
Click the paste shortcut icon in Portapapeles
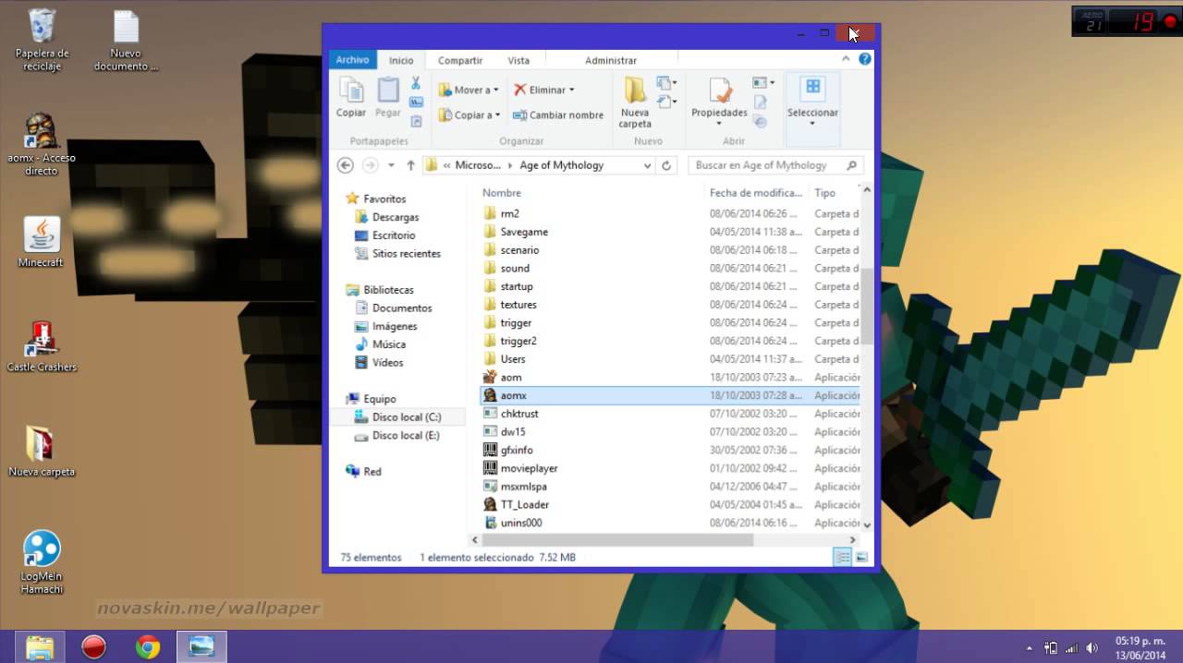(416, 121)
